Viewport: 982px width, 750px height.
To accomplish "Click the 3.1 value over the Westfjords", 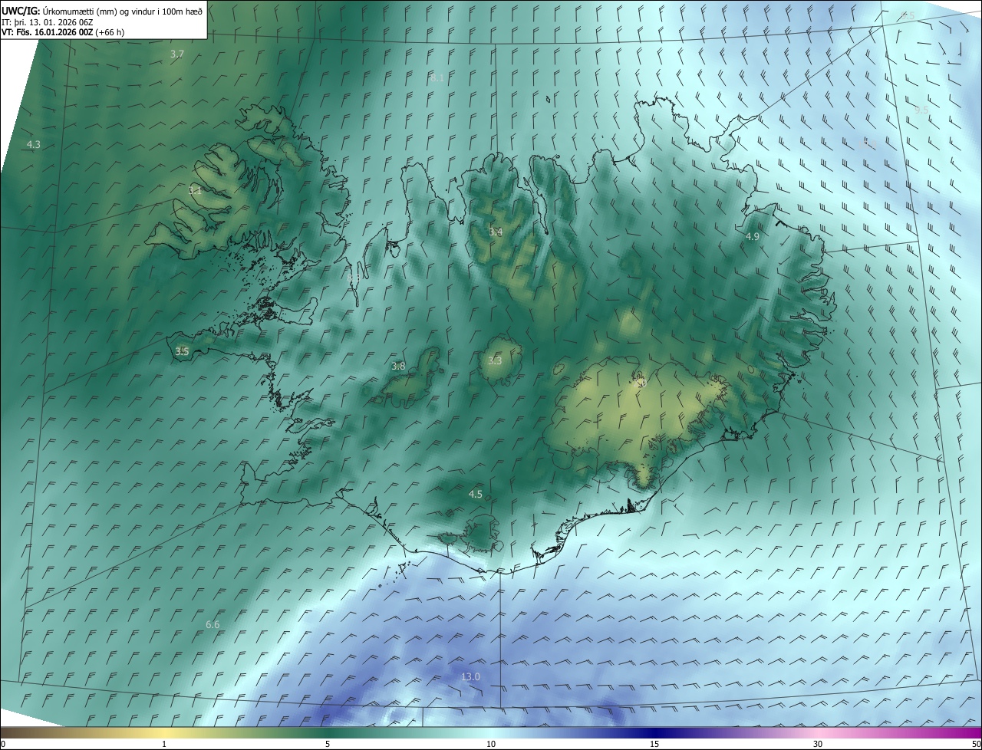I will point(196,191).
